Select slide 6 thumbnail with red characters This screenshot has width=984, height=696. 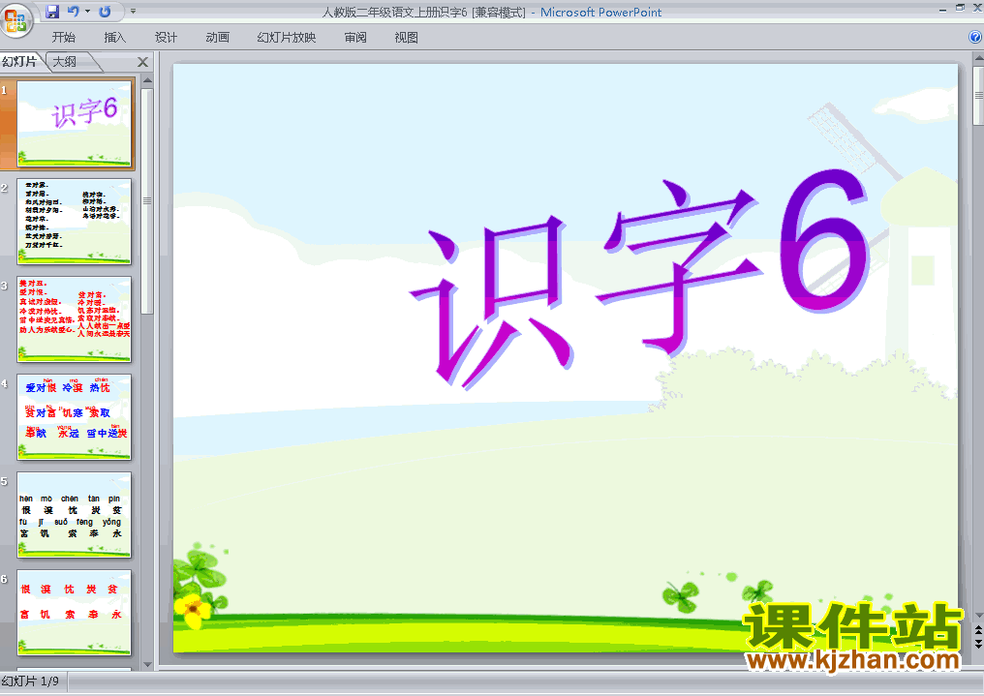coord(74,613)
